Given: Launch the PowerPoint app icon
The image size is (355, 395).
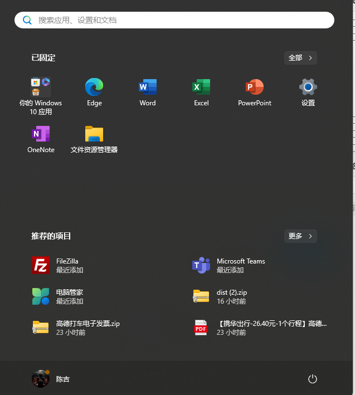Looking at the screenshot, I should click(x=255, y=87).
